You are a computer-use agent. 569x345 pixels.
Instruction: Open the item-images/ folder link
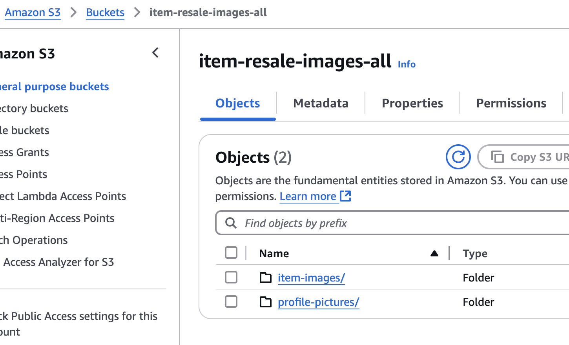click(312, 278)
